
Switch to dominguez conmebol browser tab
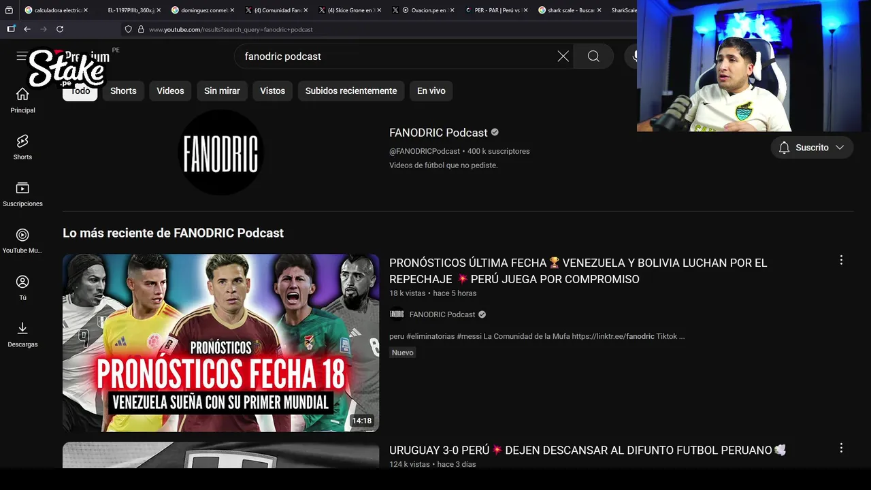pyautogui.click(x=203, y=10)
